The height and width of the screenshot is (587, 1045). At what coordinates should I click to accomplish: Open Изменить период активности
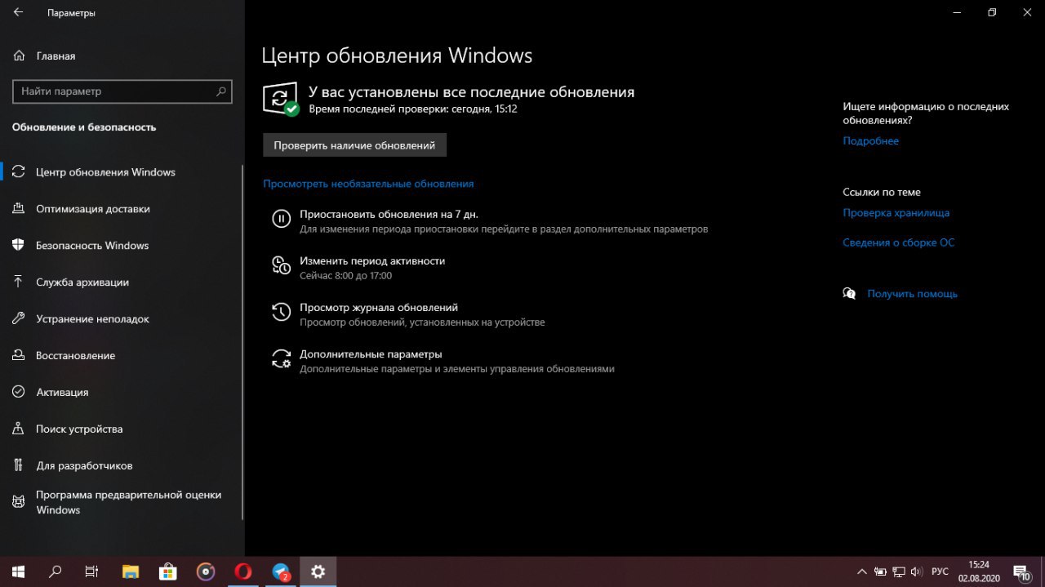coord(372,260)
